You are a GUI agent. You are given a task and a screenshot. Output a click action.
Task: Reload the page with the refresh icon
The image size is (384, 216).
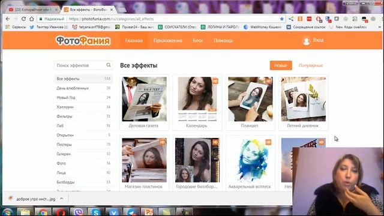(23, 19)
